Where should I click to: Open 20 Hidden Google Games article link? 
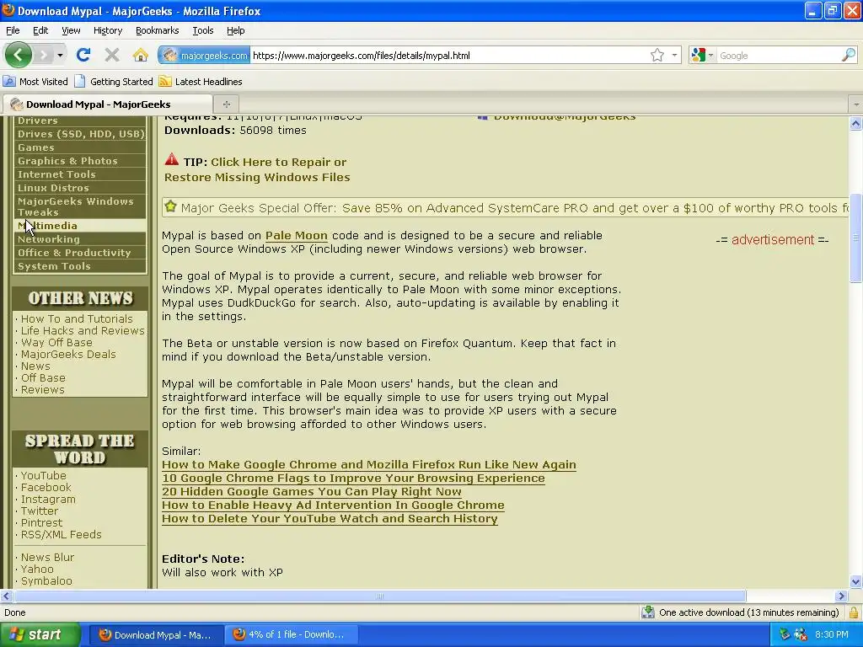pyautogui.click(x=312, y=492)
